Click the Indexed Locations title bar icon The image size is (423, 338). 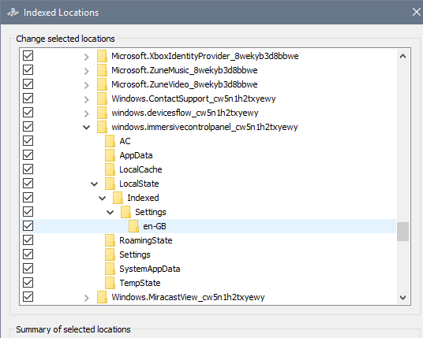(13, 13)
